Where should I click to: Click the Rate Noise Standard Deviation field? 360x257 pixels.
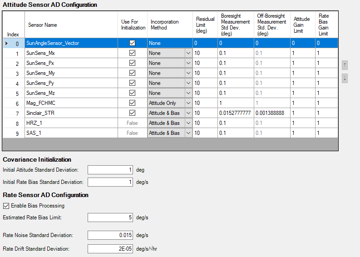(x=110, y=235)
